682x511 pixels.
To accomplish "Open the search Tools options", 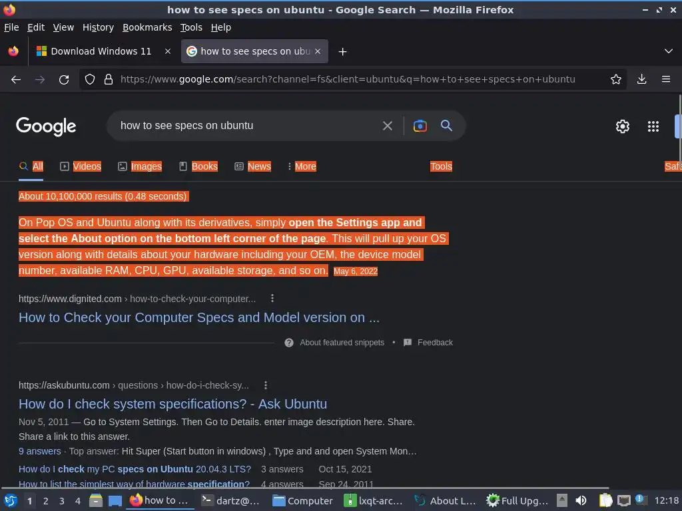I will (x=441, y=166).
